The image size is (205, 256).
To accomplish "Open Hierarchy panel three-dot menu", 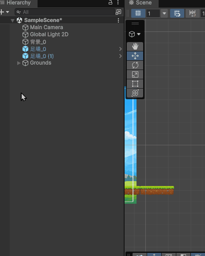I will click(x=118, y=3).
